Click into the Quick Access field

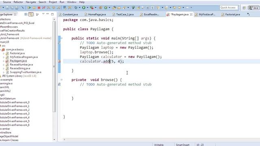(229, 8)
